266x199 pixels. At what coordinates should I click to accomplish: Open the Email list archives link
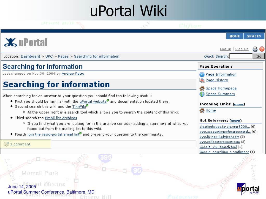click(x=61, y=118)
